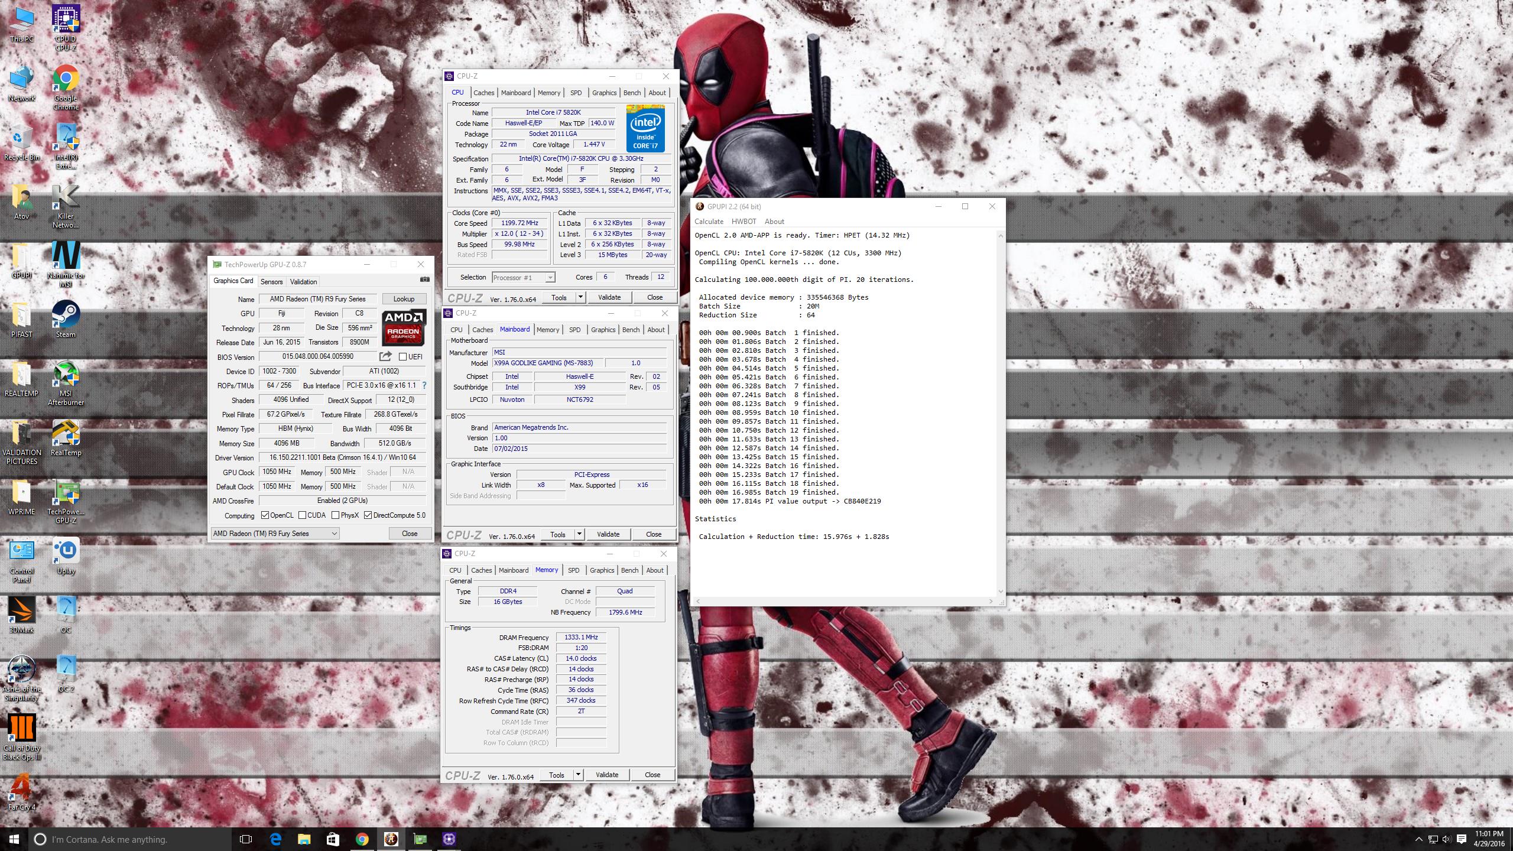
Task: Click Tools button in CPU-Z CPU window
Action: [559, 297]
